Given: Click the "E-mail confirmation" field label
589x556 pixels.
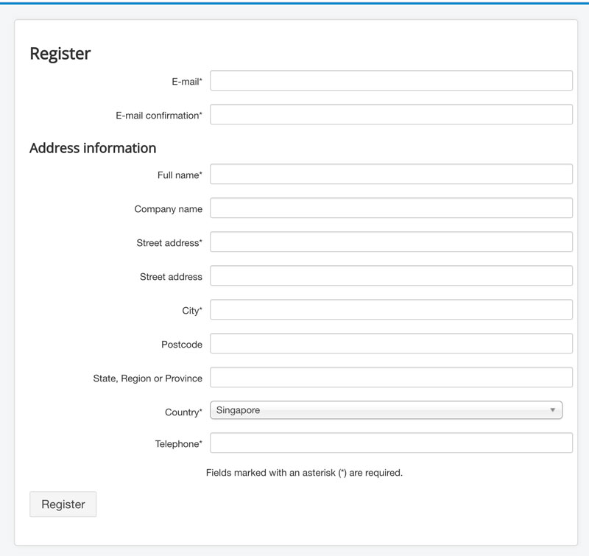Looking at the screenshot, I should click(x=158, y=116).
